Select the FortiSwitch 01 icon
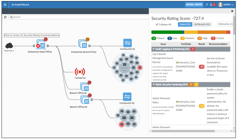 click(127, 43)
